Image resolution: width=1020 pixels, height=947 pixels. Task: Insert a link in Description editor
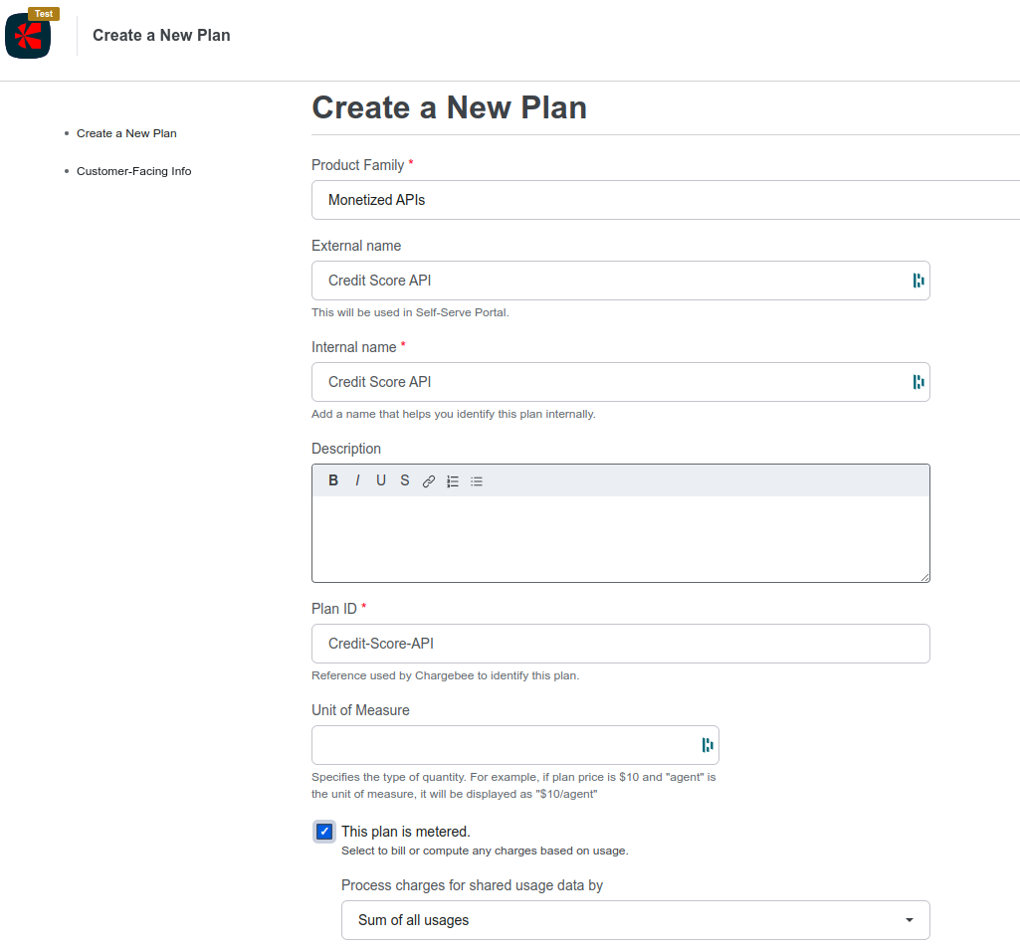[x=429, y=481]
